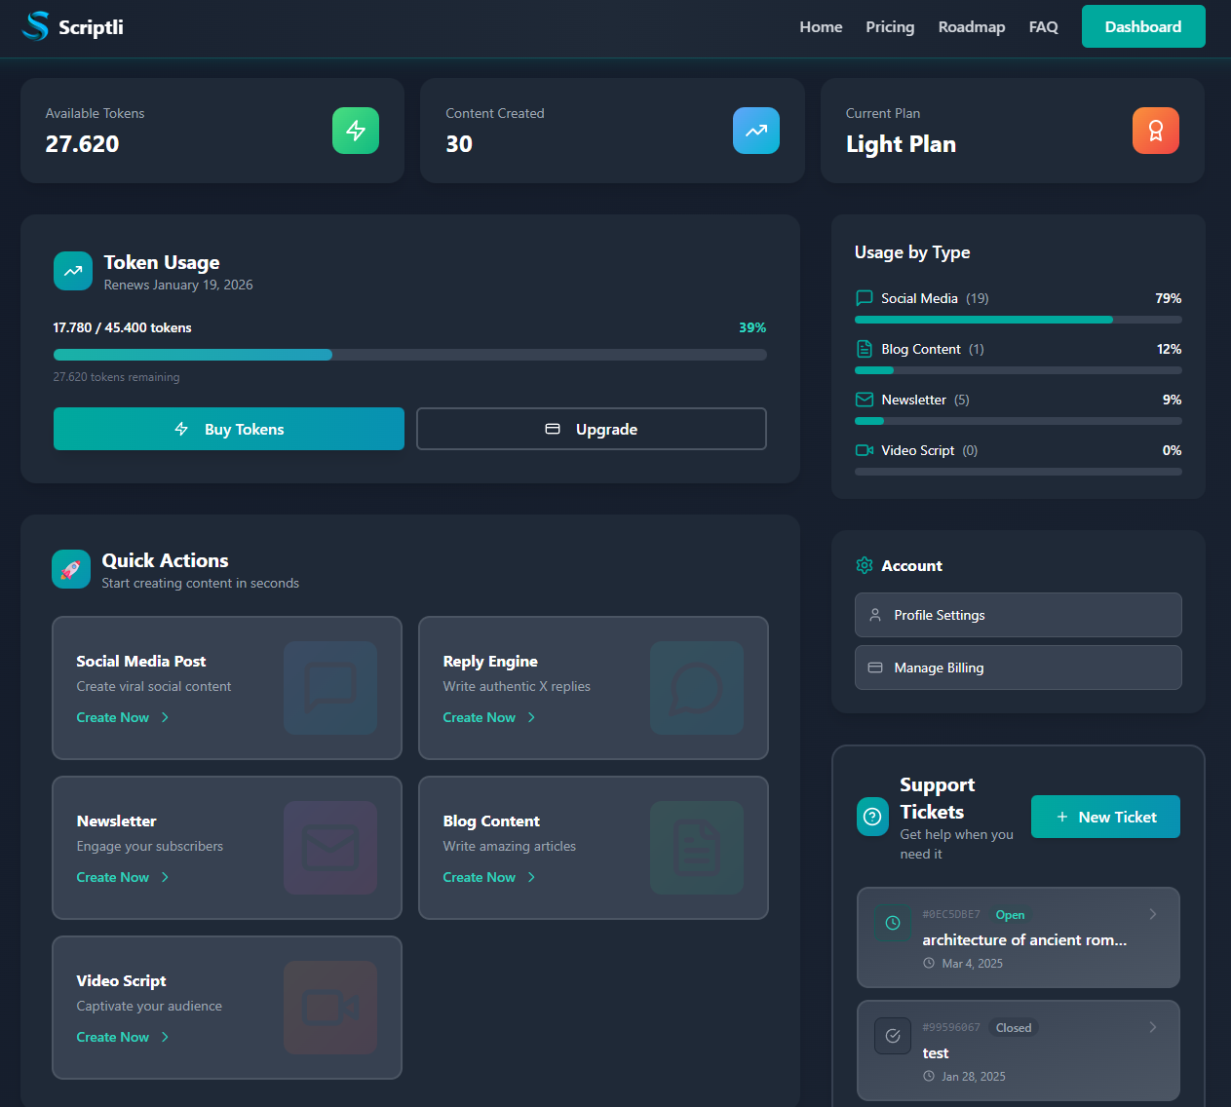Image resolution: width=1231 pixels, height=1107 pixels.
Task: Click the Video Script 0% usage bar
Action: click(1019, 472)
